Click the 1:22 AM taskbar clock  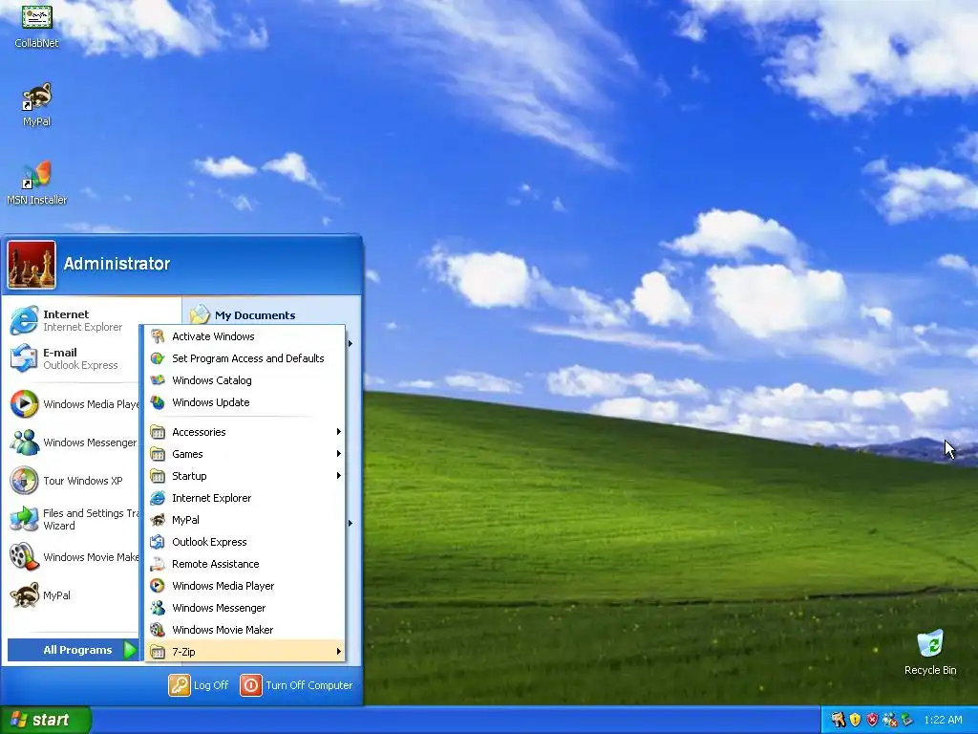point(943,720)
